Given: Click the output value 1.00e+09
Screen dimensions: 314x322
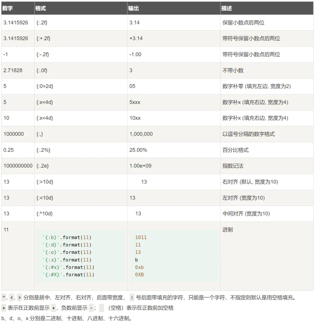Looking at the screenshot, I should [140, 166].
